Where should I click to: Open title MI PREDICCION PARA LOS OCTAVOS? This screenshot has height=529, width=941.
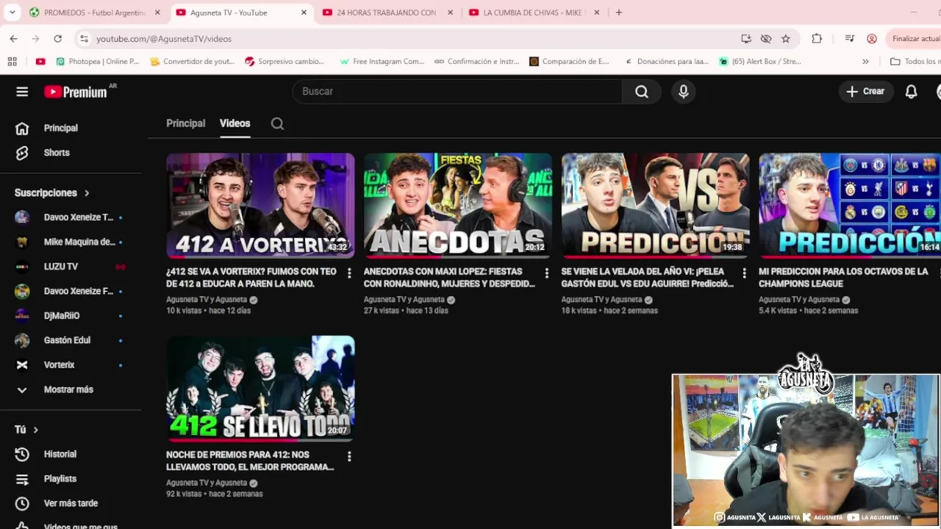click(x=843, y=278)
